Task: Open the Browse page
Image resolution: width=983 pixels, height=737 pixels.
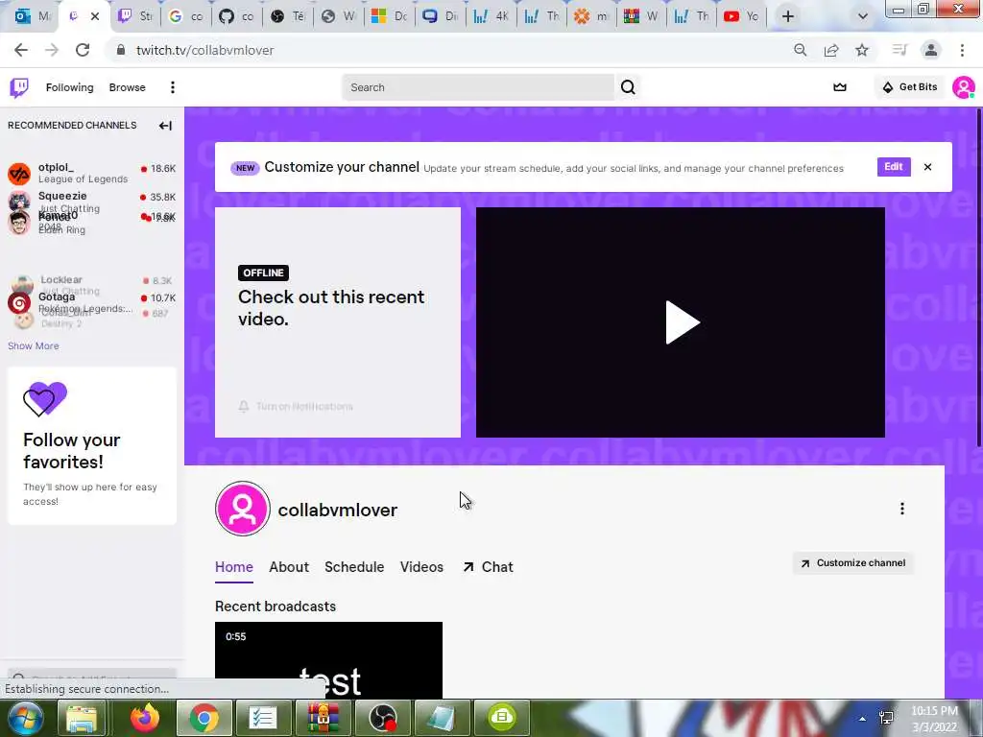Action: coord(128,87)
